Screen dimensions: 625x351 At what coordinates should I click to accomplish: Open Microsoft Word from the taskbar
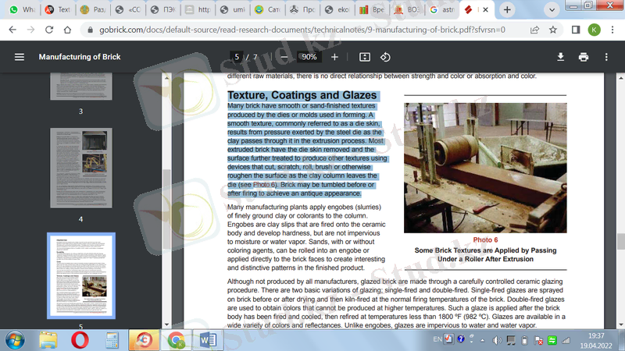click(209, 339)
